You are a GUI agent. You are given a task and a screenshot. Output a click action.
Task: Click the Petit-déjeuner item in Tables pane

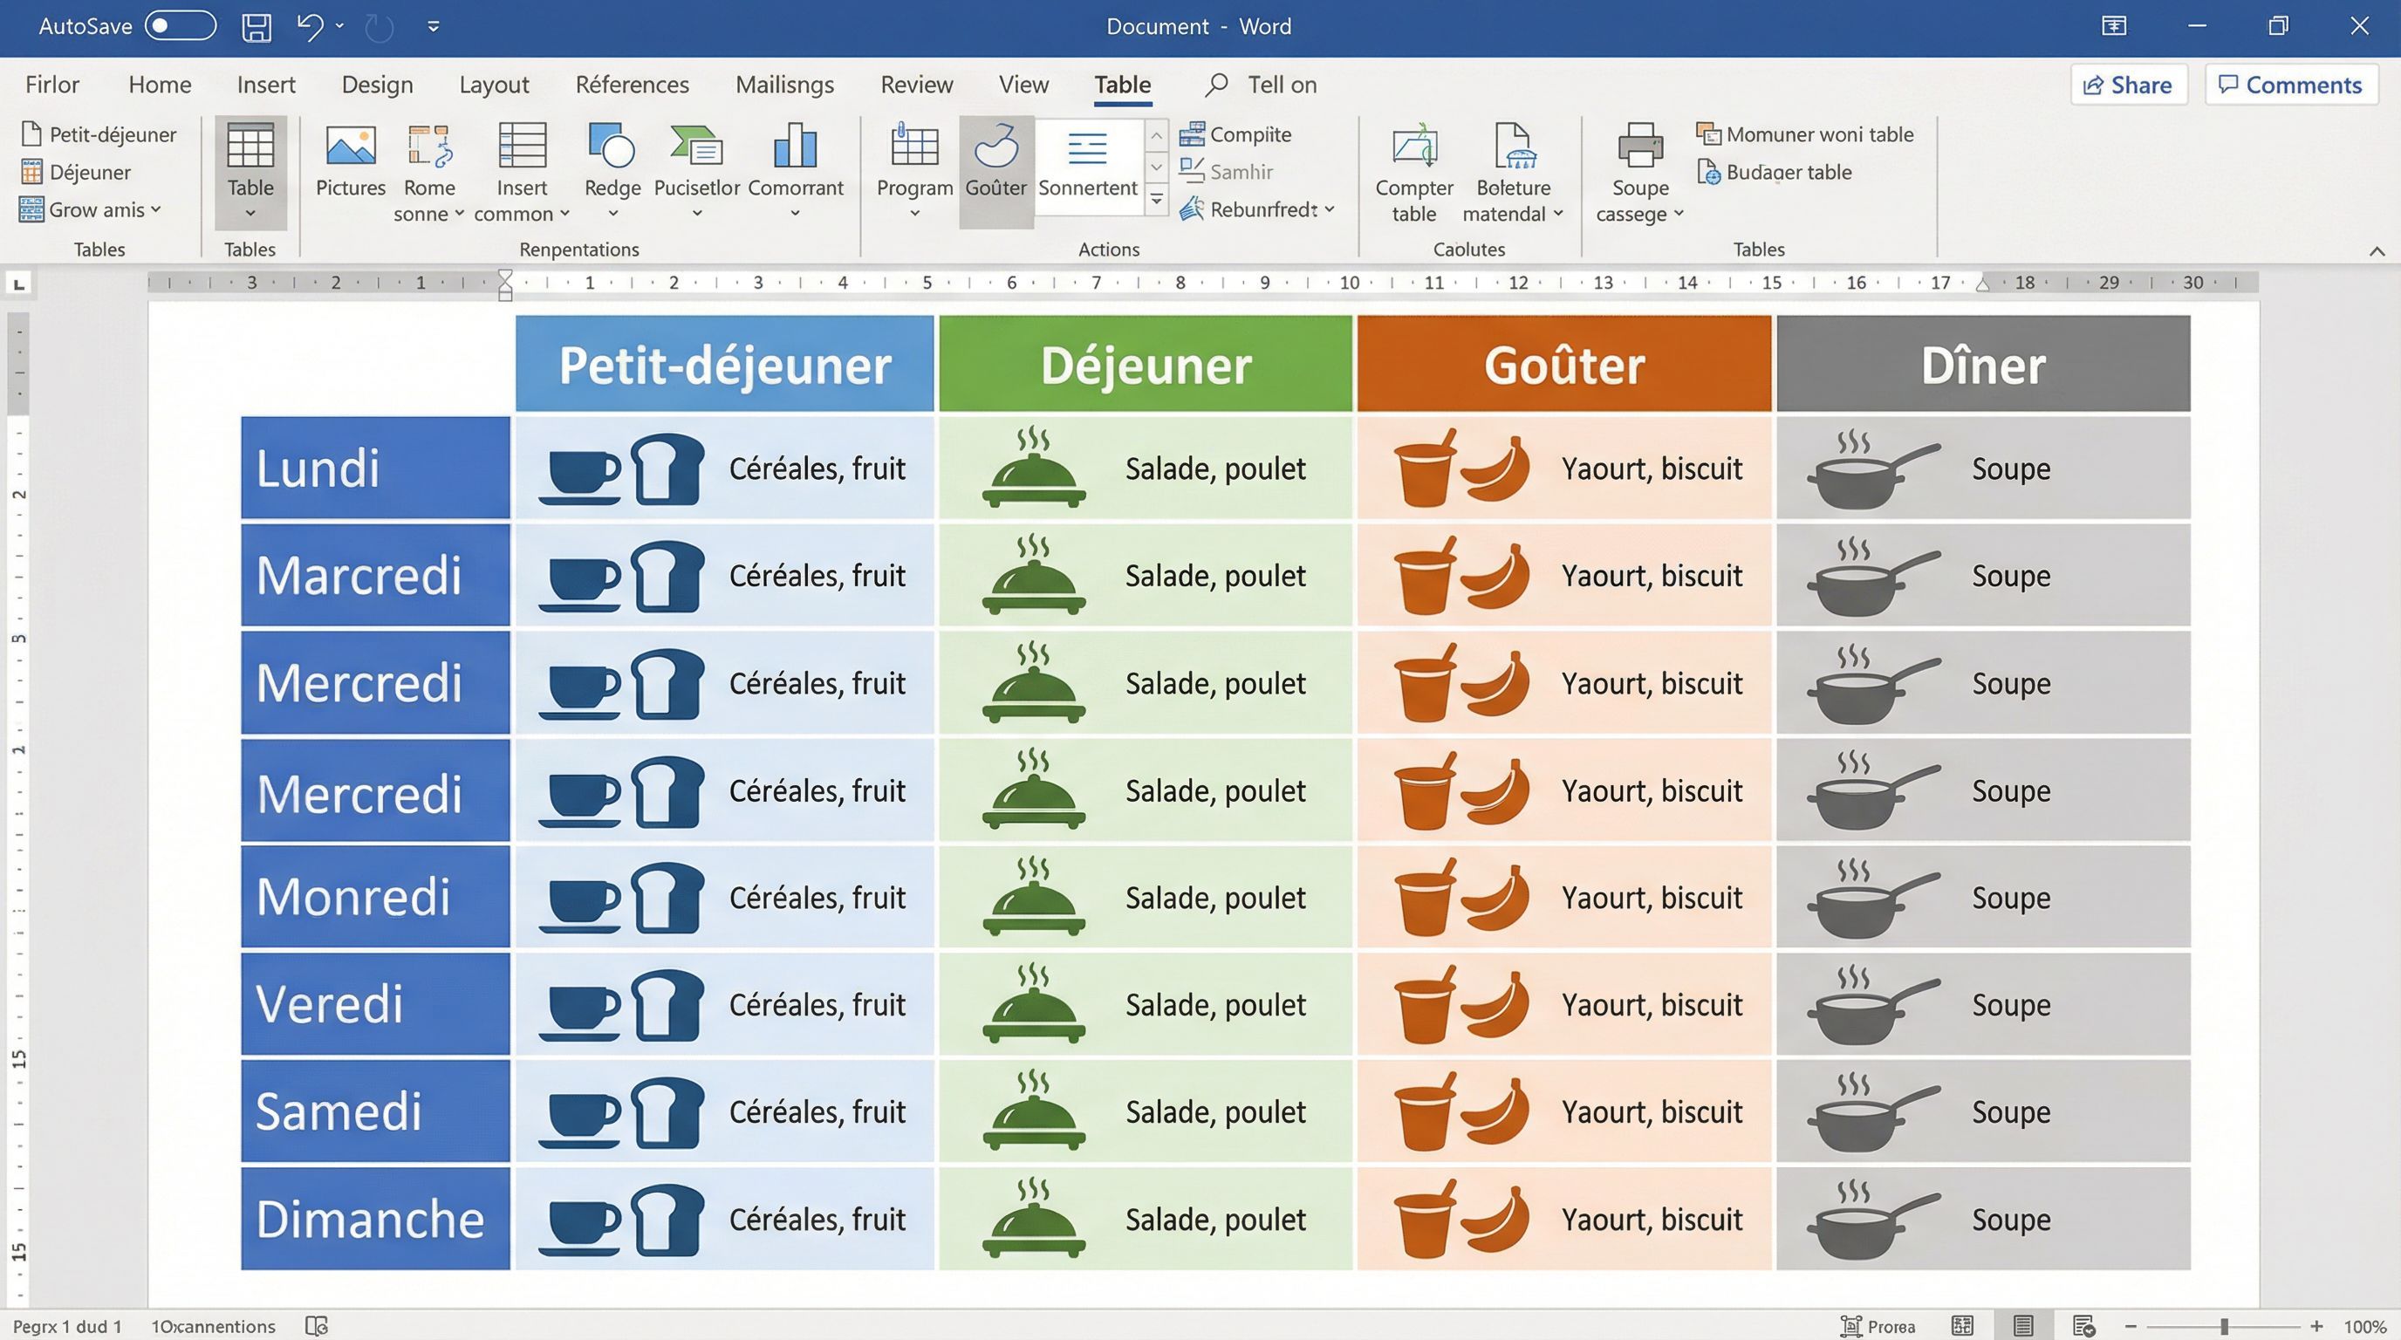point(100,134)
